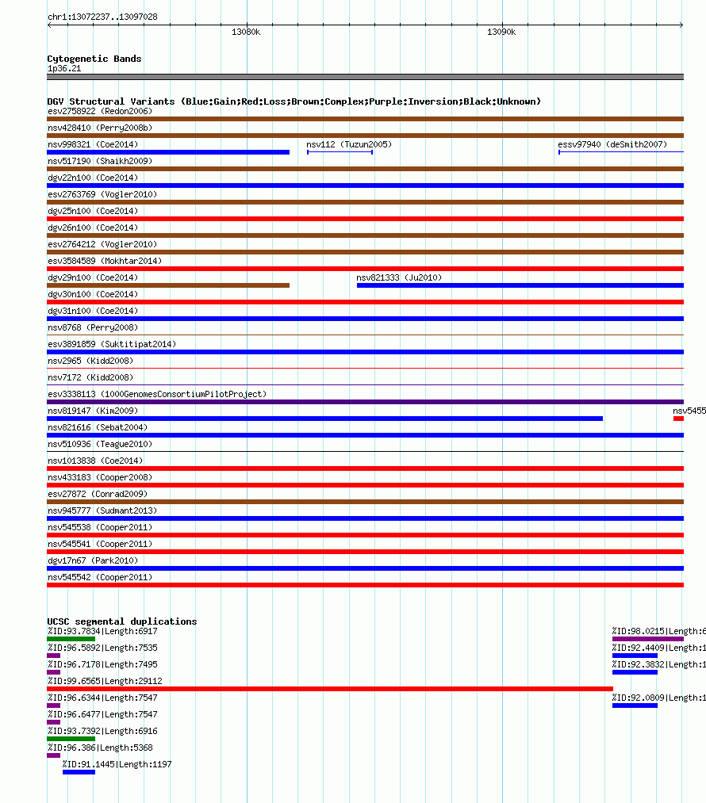Viewport: 706px width, 803px height.
Task: Select the %ID:92.4409 duplication label
Action: (x=659, y=648)
